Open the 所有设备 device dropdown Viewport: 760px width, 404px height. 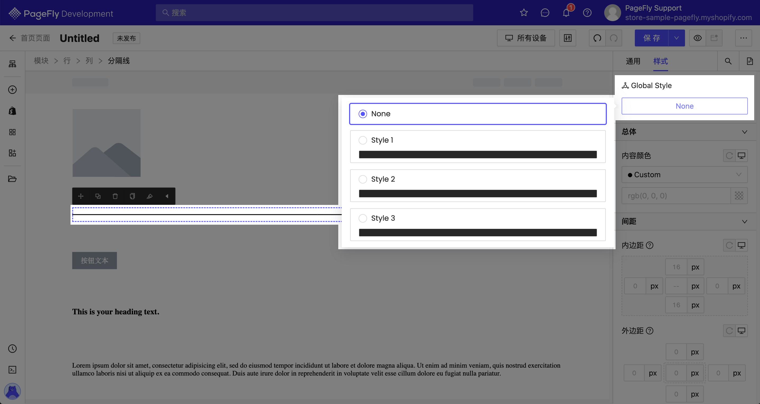pos(526,38)
